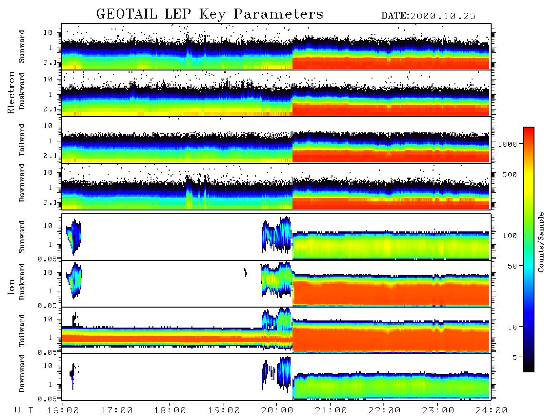
Task: Click the 17:00 time axis label
Action: point(117,411)
